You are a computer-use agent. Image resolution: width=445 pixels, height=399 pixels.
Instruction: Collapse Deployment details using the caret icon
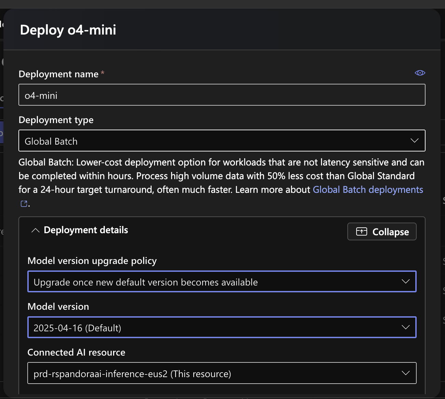point(35,230)
